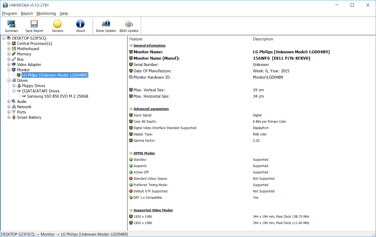Collapse the (S)ATA/ATAPI Drives node
Viewport: 376px width, 237px height.
(14, 91)
